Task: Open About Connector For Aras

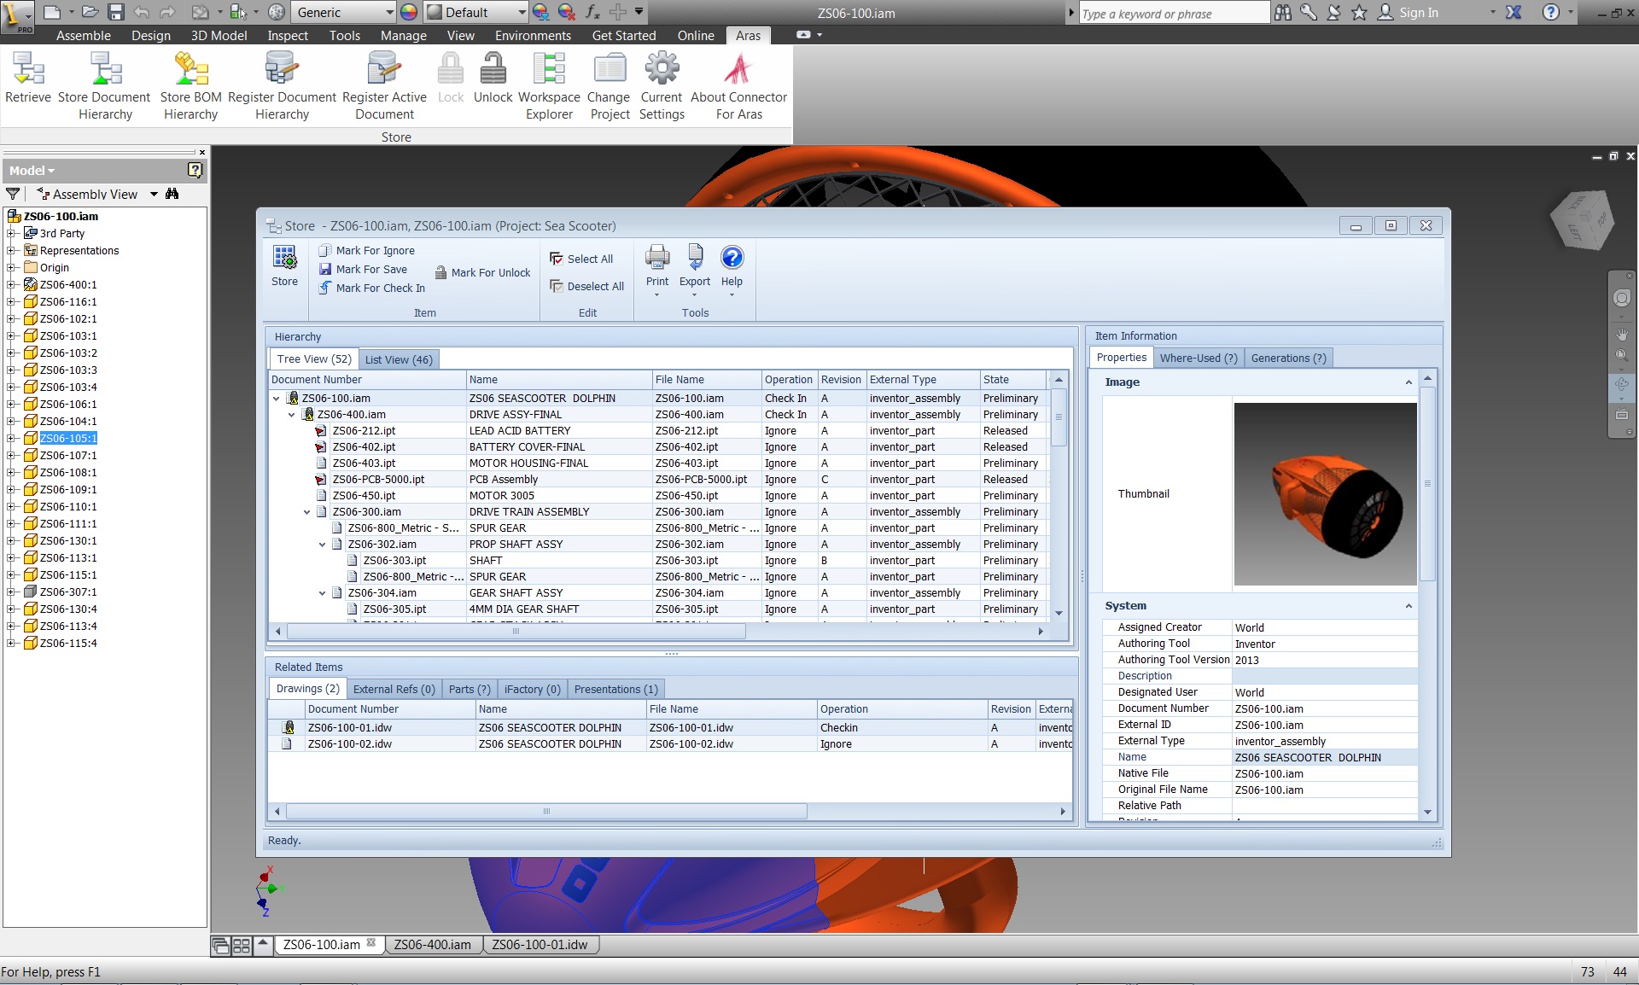Action: click(738, 85)
